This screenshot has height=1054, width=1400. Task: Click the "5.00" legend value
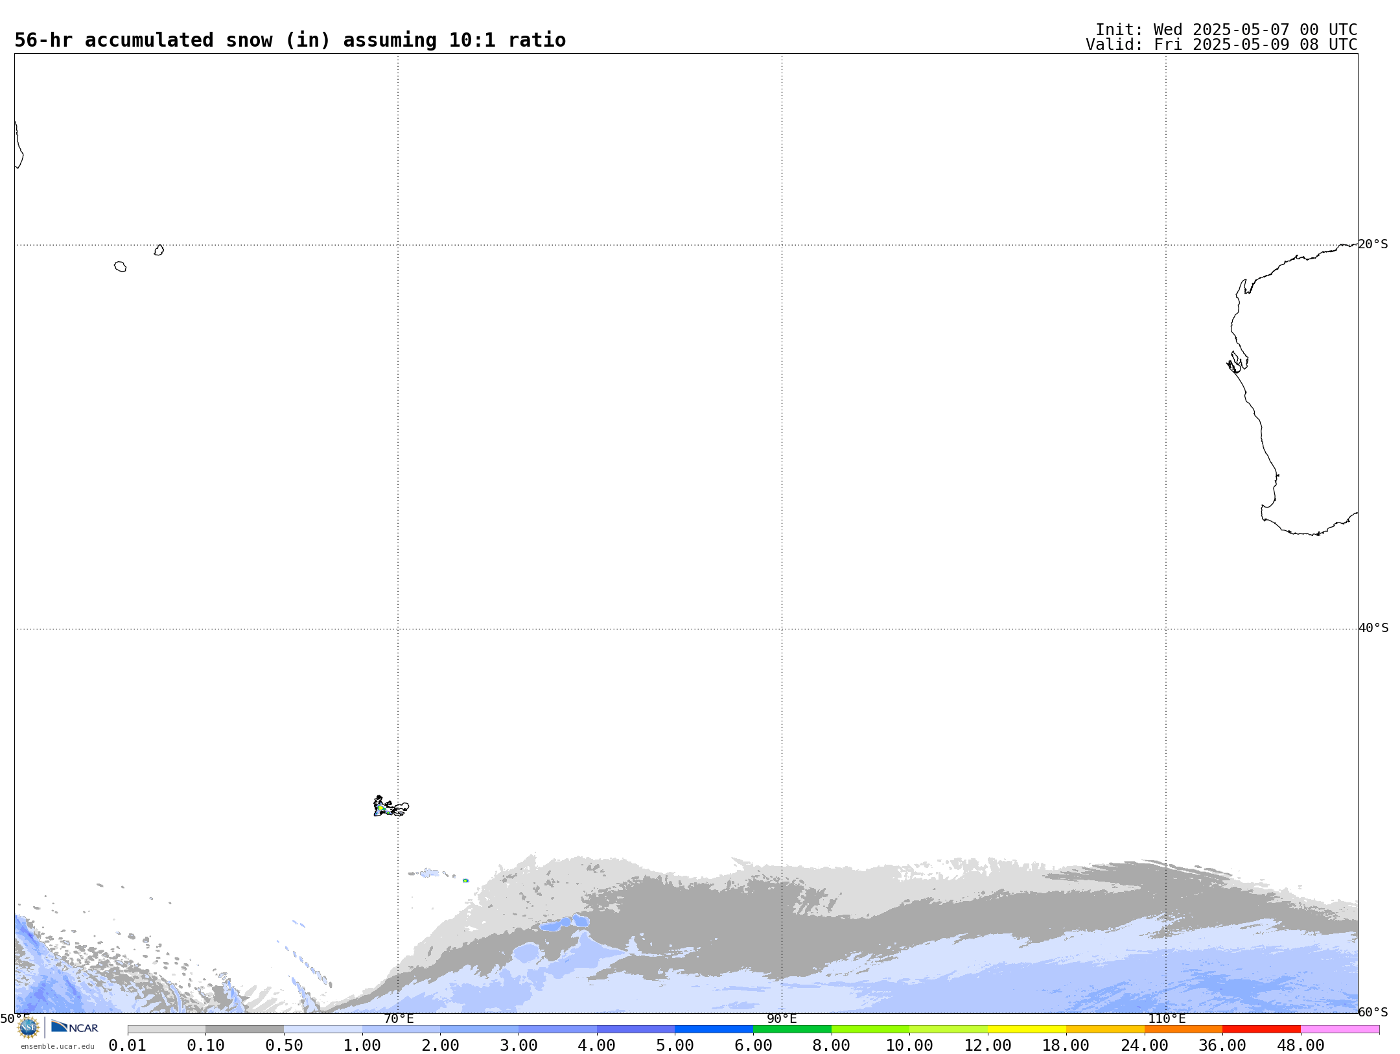tap(675, 1046)
